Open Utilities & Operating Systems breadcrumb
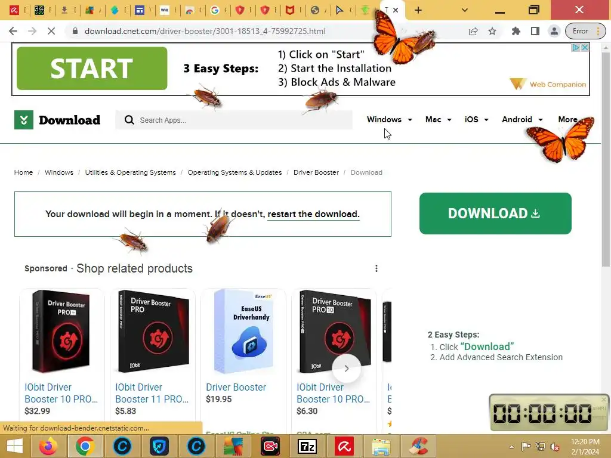The height and width of the screenshot is (458, 611). point(130,172)
